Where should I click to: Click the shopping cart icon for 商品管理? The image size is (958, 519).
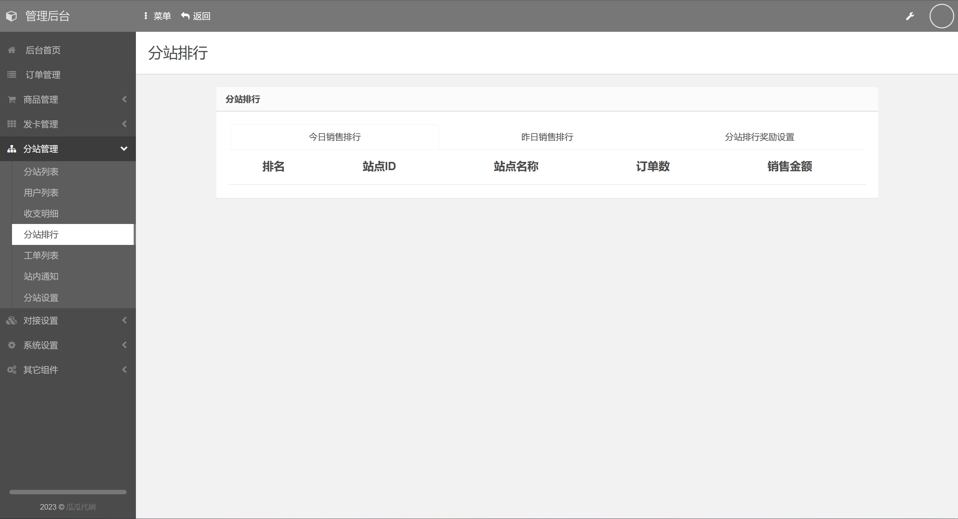12,99
